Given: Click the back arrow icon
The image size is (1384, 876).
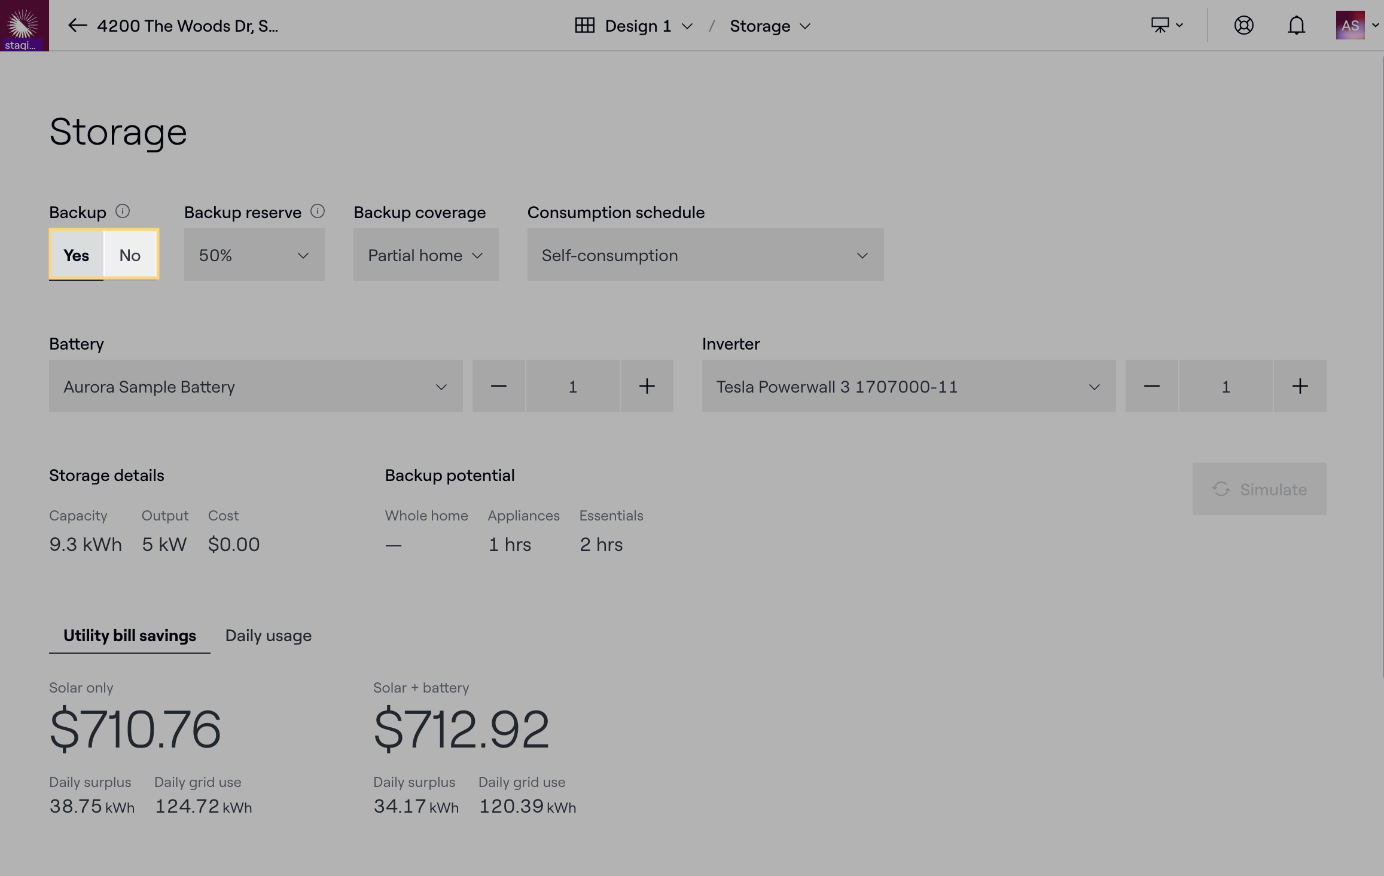Looking at the screenshot, I should coord(77,26).
